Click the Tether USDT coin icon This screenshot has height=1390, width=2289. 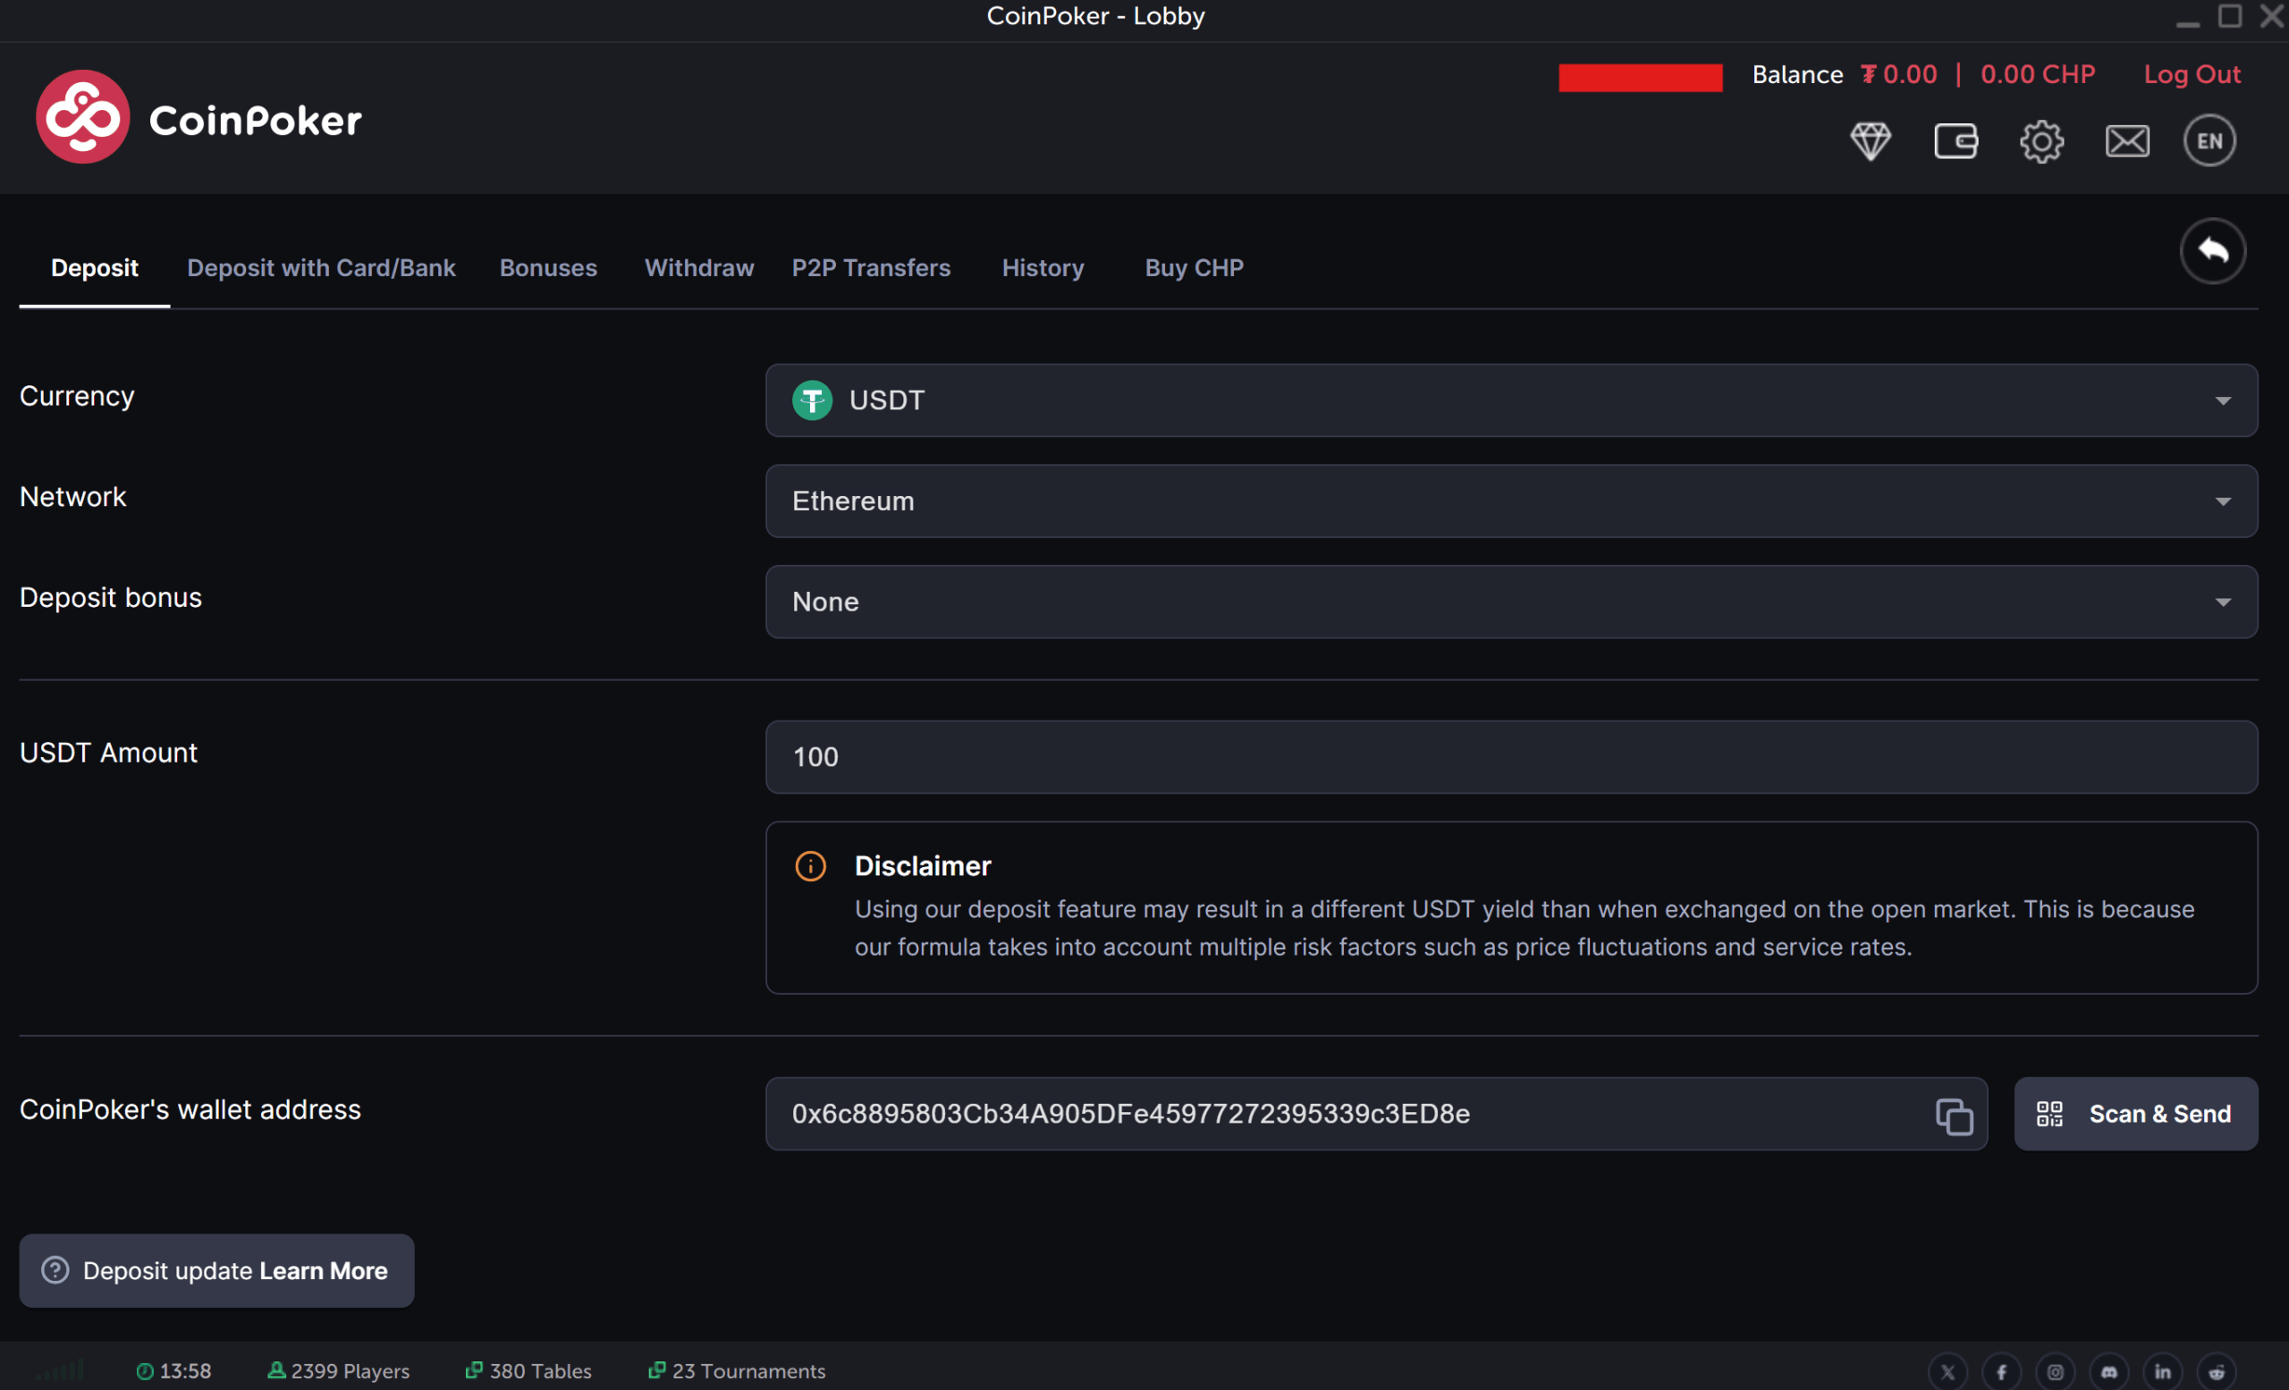[x=812, y=400]
